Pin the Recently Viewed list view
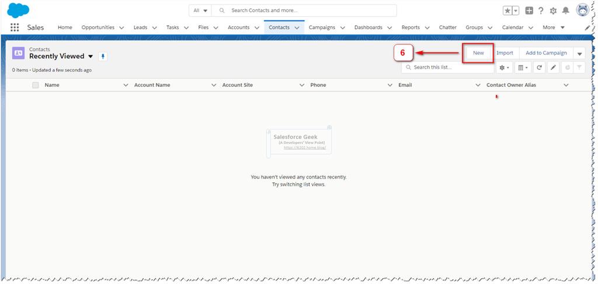Screen dimensions: 598x284 103,57
